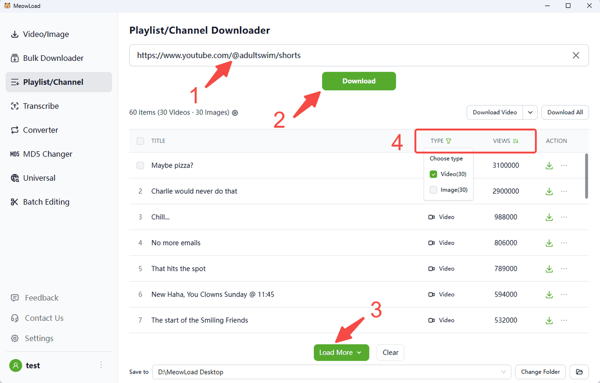This screenshot has width=600, height=383.
Task: Expand the Download Video dropdown arrow
Action: coord(530,112)
